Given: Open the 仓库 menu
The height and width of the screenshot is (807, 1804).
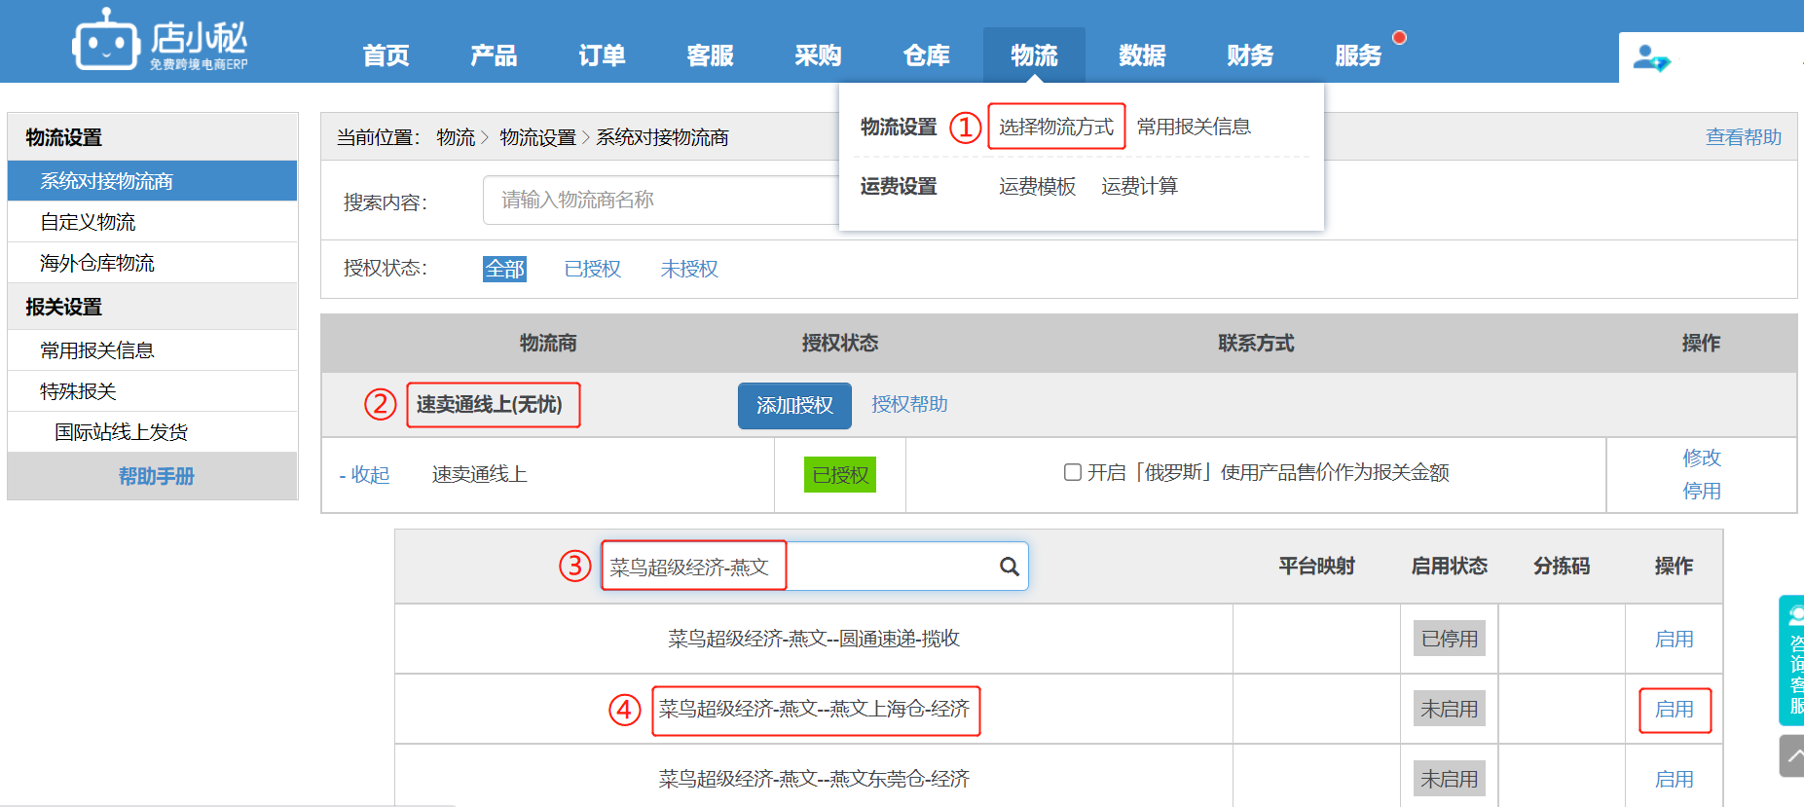Looking at the screenshot, I should tap(927, 55).
